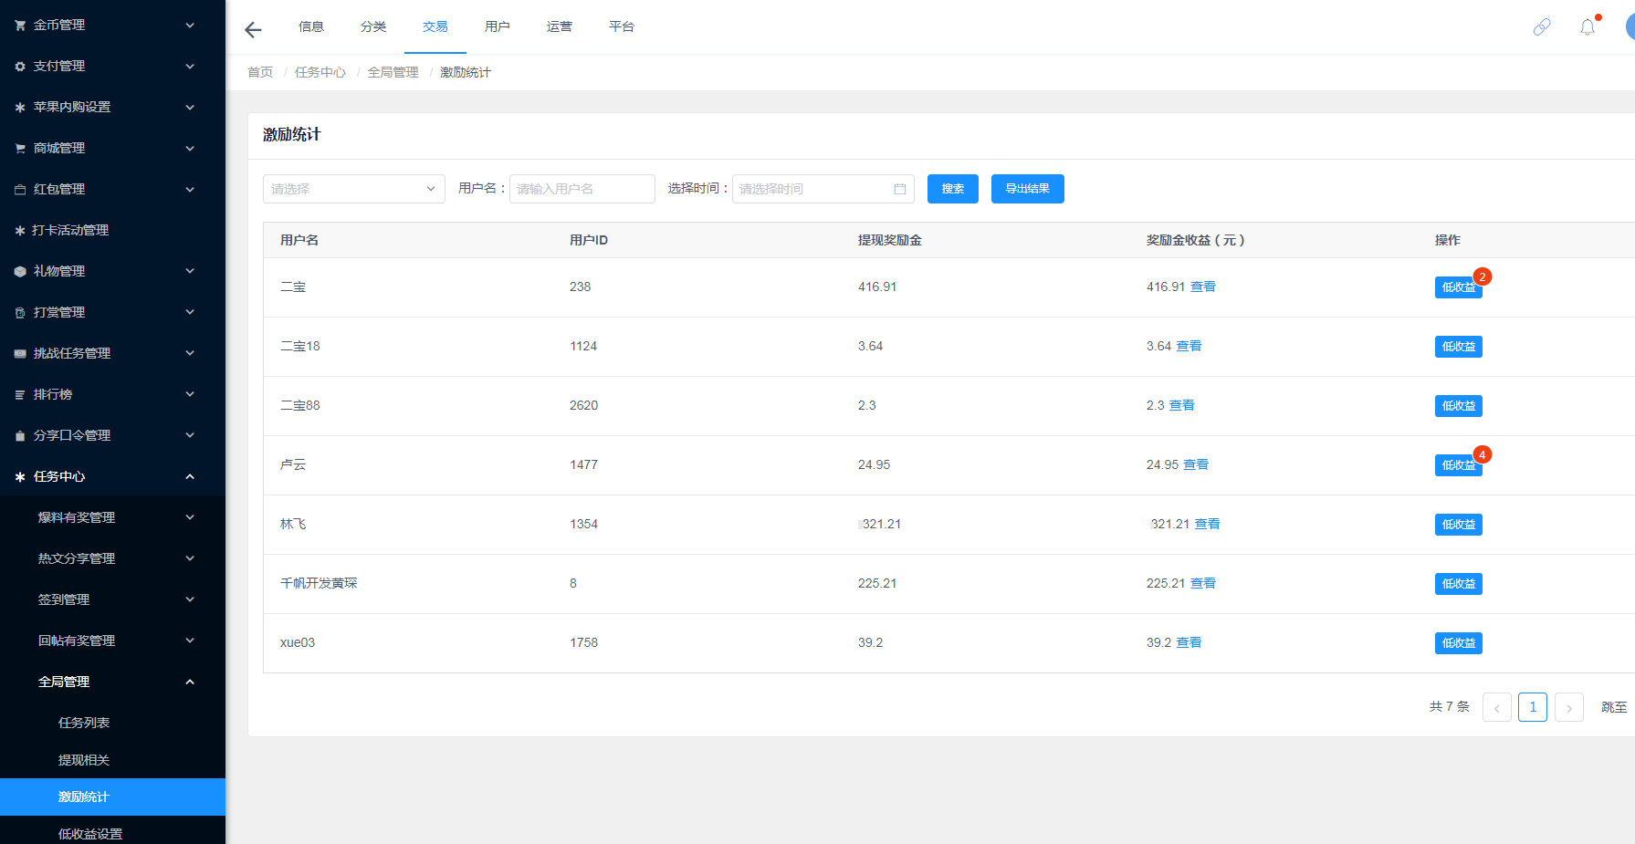Screen dimensions: 1635x844
Task: Click the 金币管理 cart icon
Action: click(x=20, y=26)
